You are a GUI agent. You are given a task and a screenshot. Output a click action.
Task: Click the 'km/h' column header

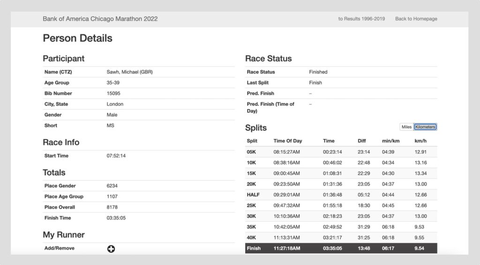pos(420,141)
